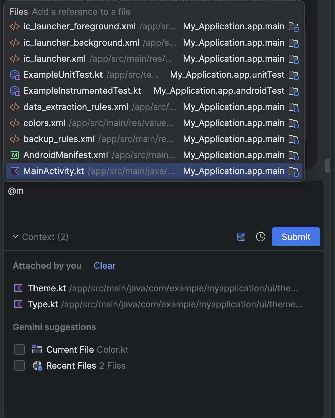Collapse the Context (2) section

pyautogui.click(x=15, y=237)
